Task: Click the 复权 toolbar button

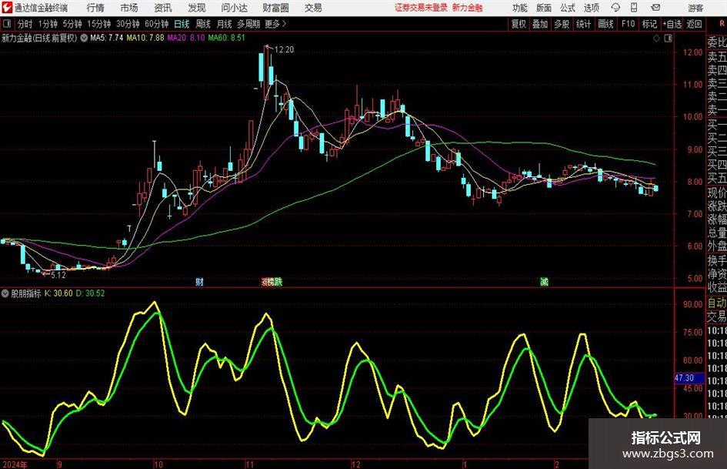Action: tap(519, 24)
